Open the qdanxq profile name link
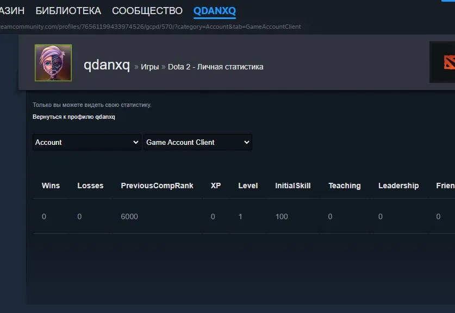Image resolution: width=455 pixels, height=313 pixels. (107, 65)
